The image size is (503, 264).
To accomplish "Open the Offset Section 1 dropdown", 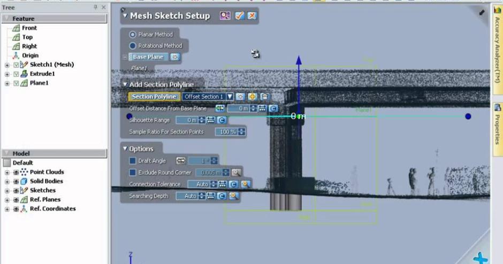I will (230, 97).
